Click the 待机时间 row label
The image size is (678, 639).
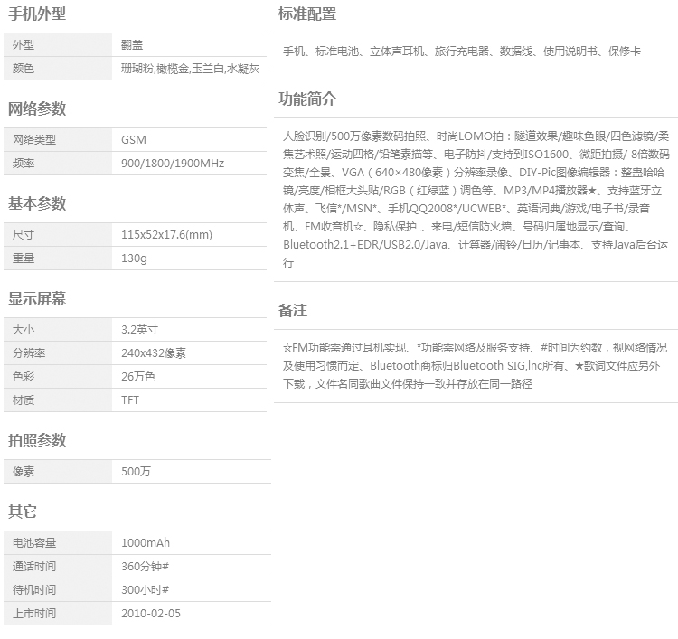(34, 590)
